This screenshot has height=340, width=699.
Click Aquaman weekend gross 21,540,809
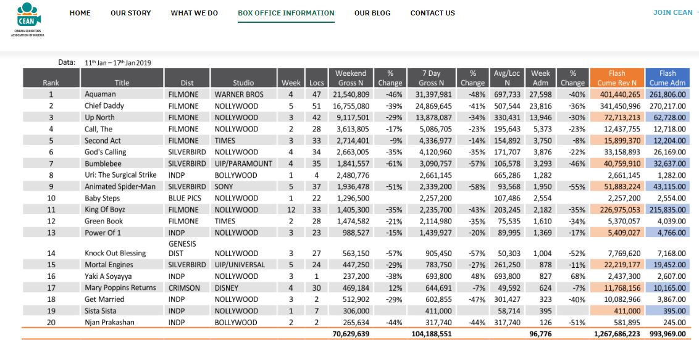click(350, 94)
